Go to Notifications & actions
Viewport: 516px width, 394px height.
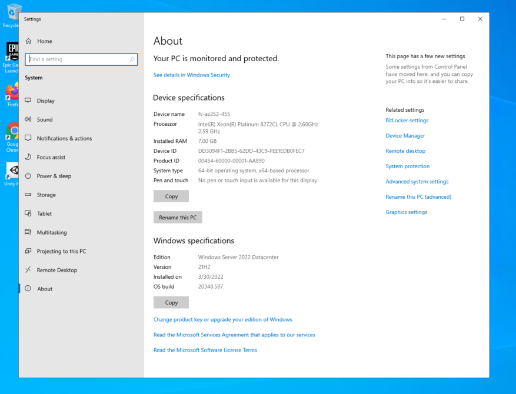pos(81,138)
